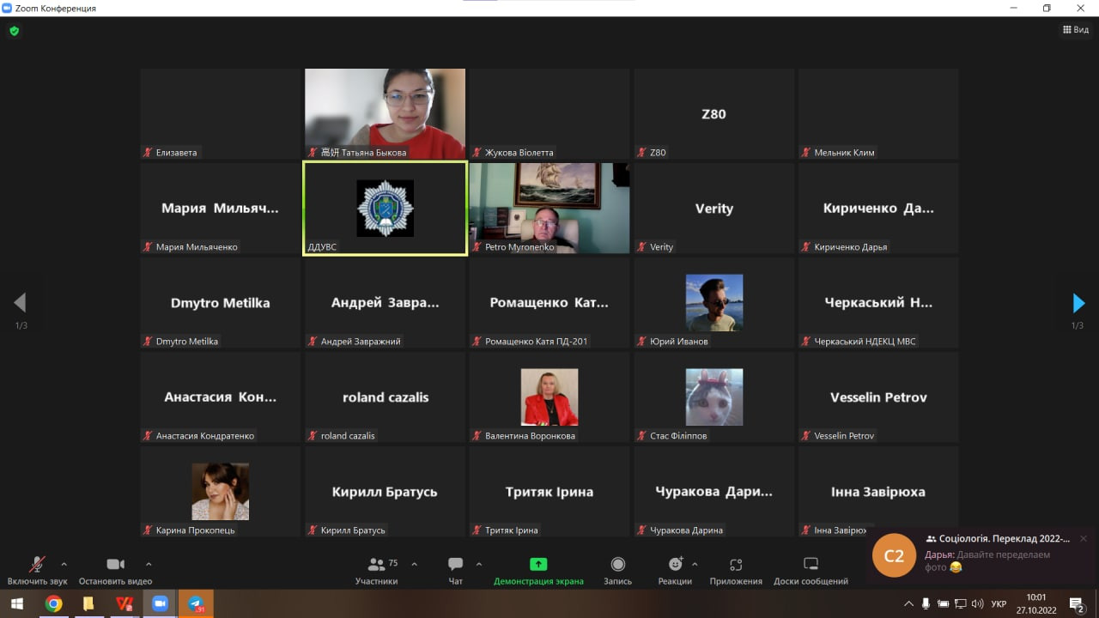
Task: Open File Explorer from taskbar
Action: pos(88,603)
